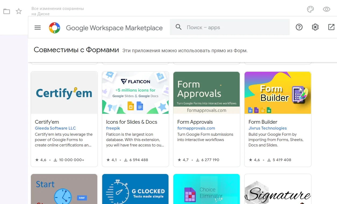Open the Gleeda Software LLC developer link
337x204 pixels.
55,128
